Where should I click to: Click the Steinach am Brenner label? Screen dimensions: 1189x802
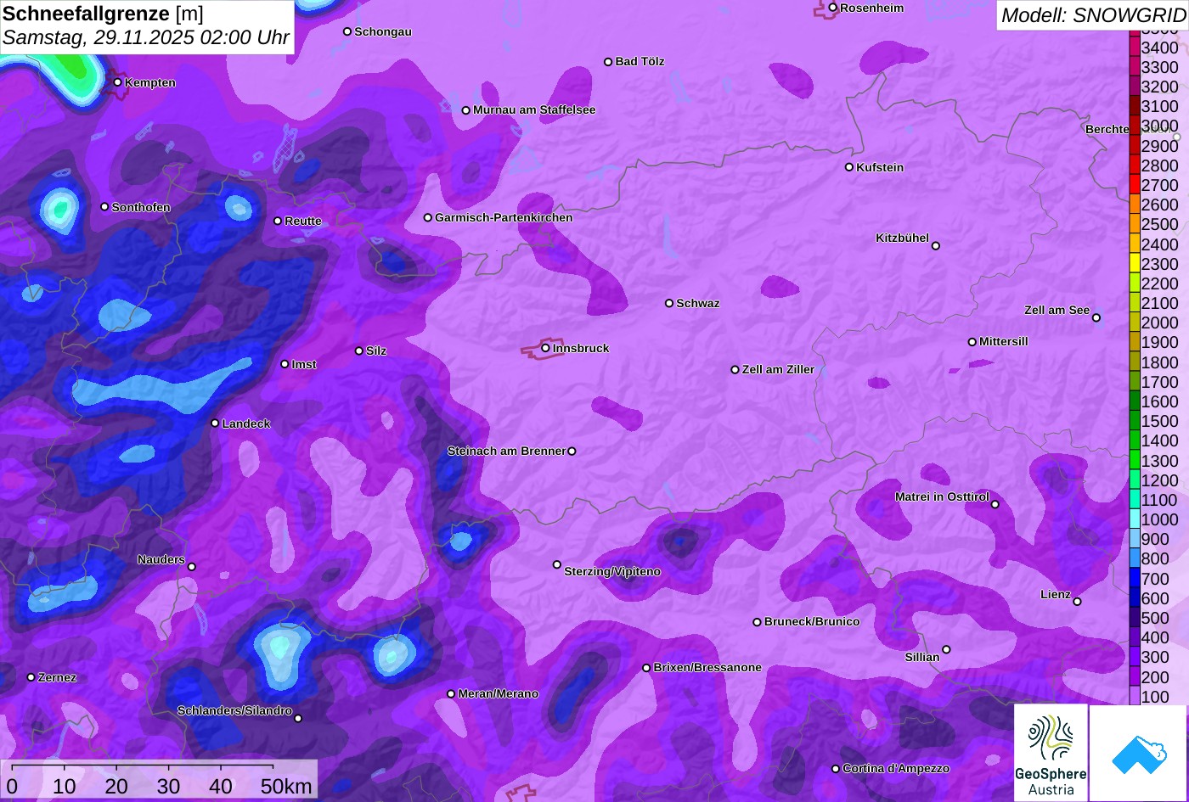coord(506,451)
